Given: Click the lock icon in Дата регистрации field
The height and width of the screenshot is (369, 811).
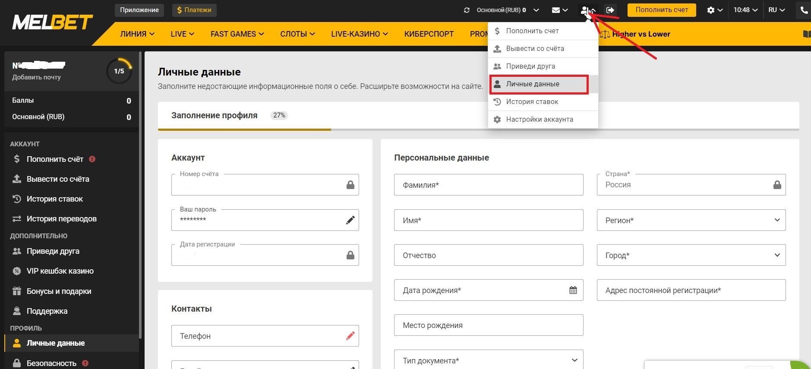Looking at the screenshot, I should pyautogui.click(x=350, y=255).
